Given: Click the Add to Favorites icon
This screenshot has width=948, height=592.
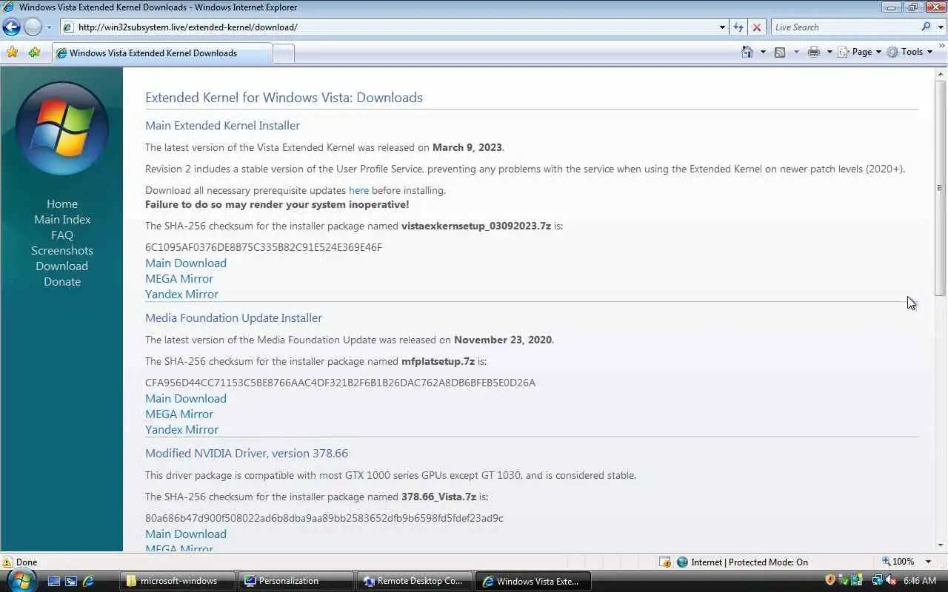Looking at the screenshot, I should (34, 53).
